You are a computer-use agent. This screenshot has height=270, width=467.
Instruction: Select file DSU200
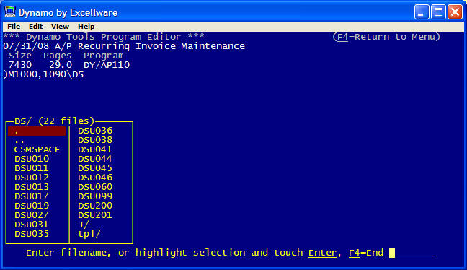coord(95,206)
